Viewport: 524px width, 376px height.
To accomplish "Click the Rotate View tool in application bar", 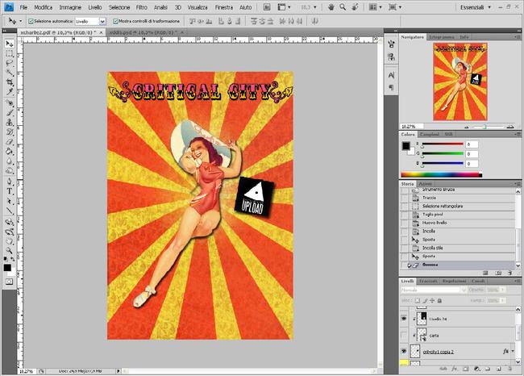I will (x=355, y=6).
